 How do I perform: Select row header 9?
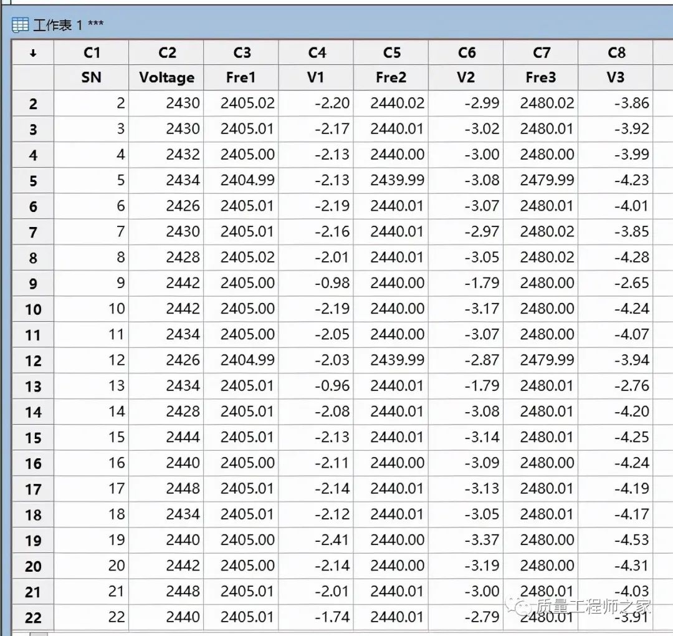pos(33,284)
